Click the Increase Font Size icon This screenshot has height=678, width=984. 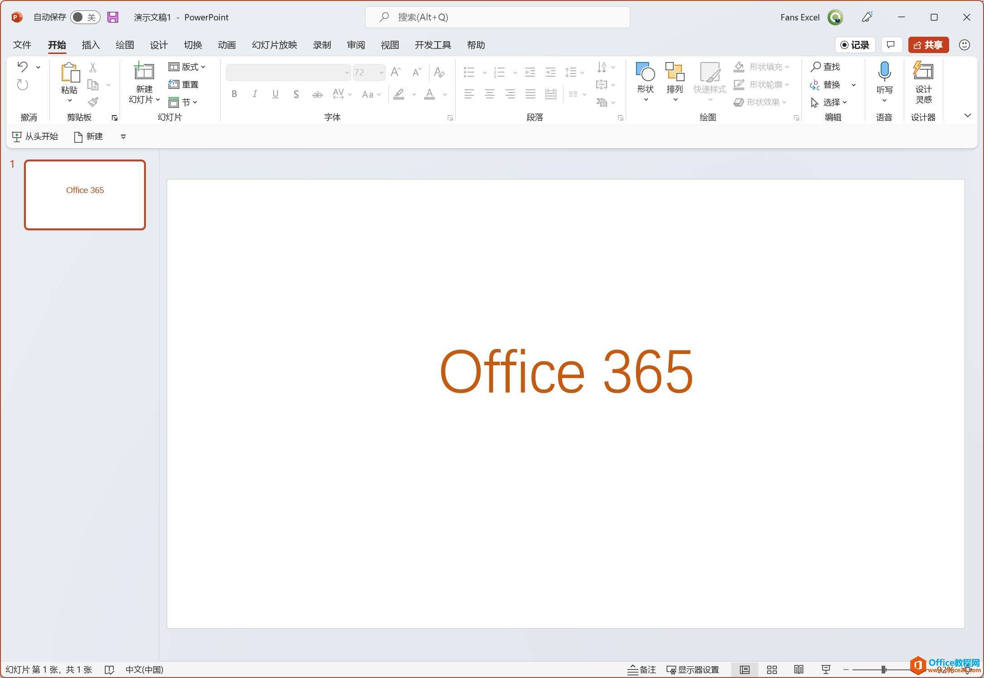pyautogui.click(x=396, y=72)
